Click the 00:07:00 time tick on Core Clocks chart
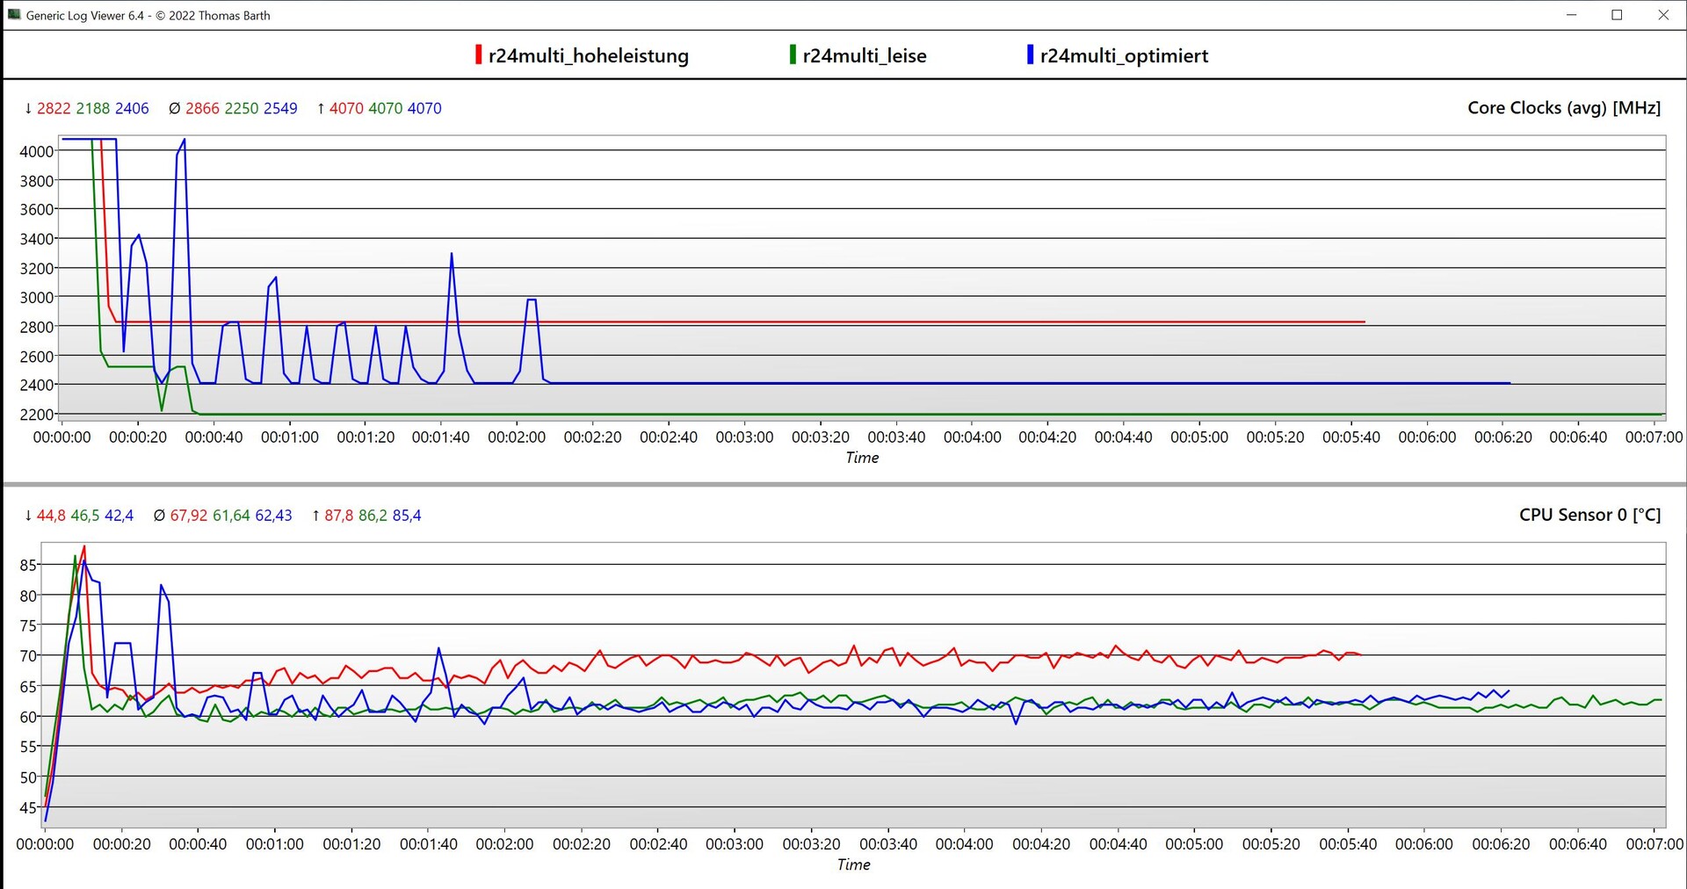The height and width of the screenshot is (889, 1687). pyautogui.click(x=1654, y=437)
